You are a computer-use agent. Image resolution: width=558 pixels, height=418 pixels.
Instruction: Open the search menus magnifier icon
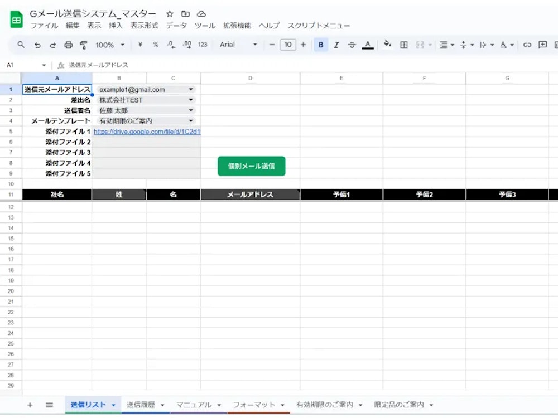21,45
